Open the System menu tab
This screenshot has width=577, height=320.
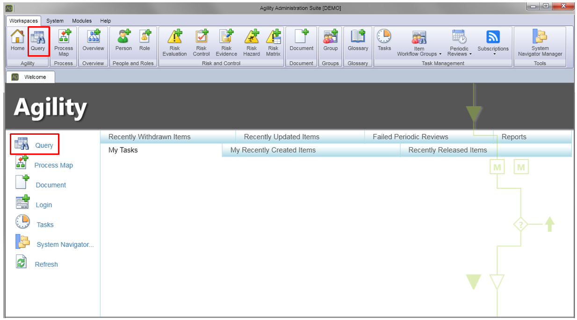pyautogui.click(x=55, y=21)
